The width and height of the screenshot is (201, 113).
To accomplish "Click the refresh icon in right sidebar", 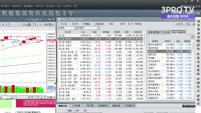I will point(198,58).
